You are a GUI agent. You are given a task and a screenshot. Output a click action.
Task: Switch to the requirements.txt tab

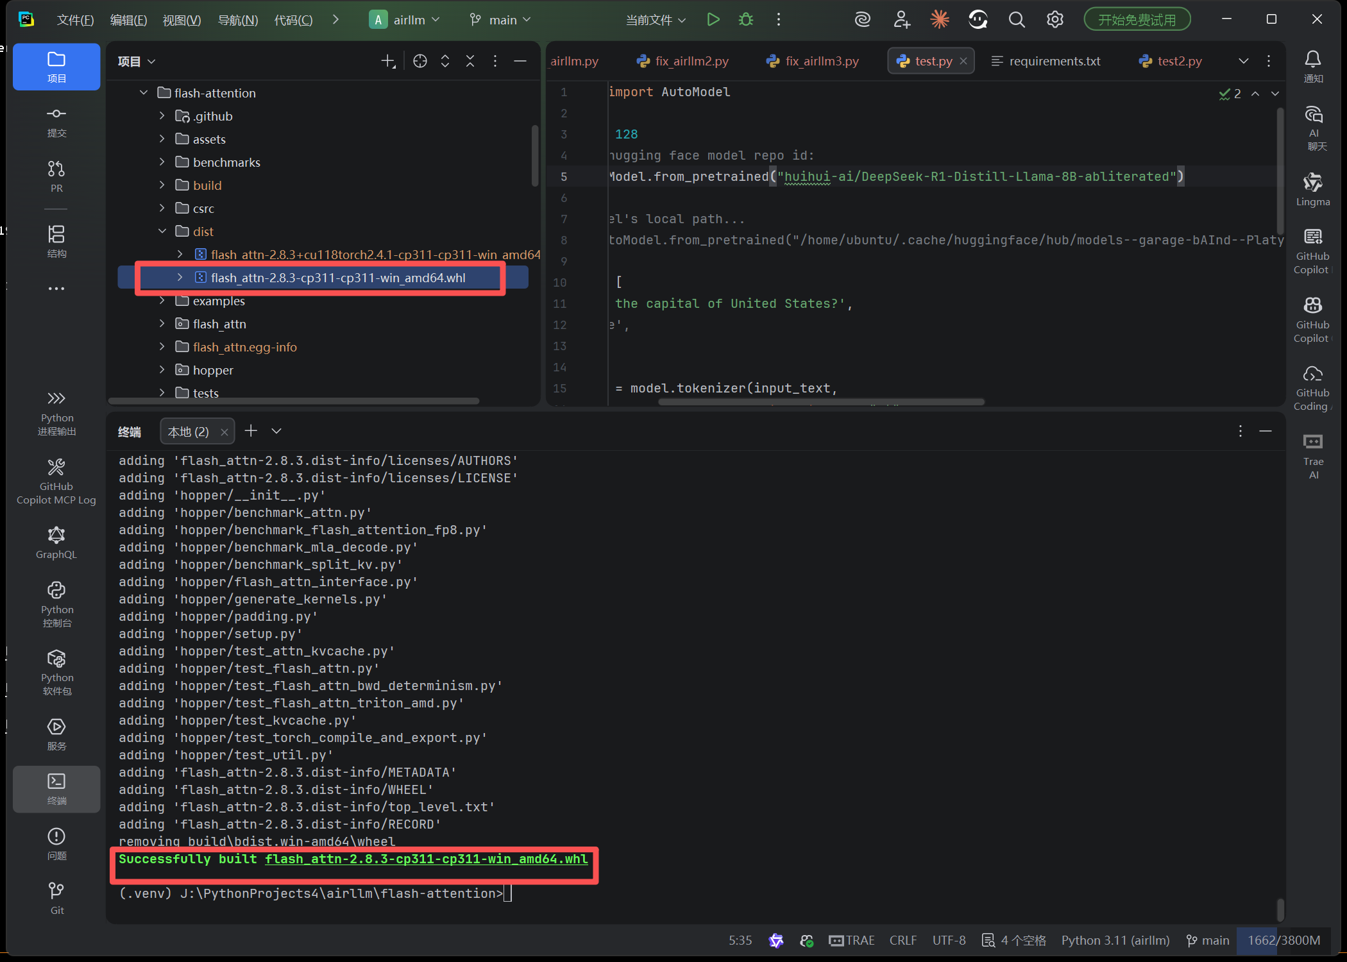(1054, 61)
